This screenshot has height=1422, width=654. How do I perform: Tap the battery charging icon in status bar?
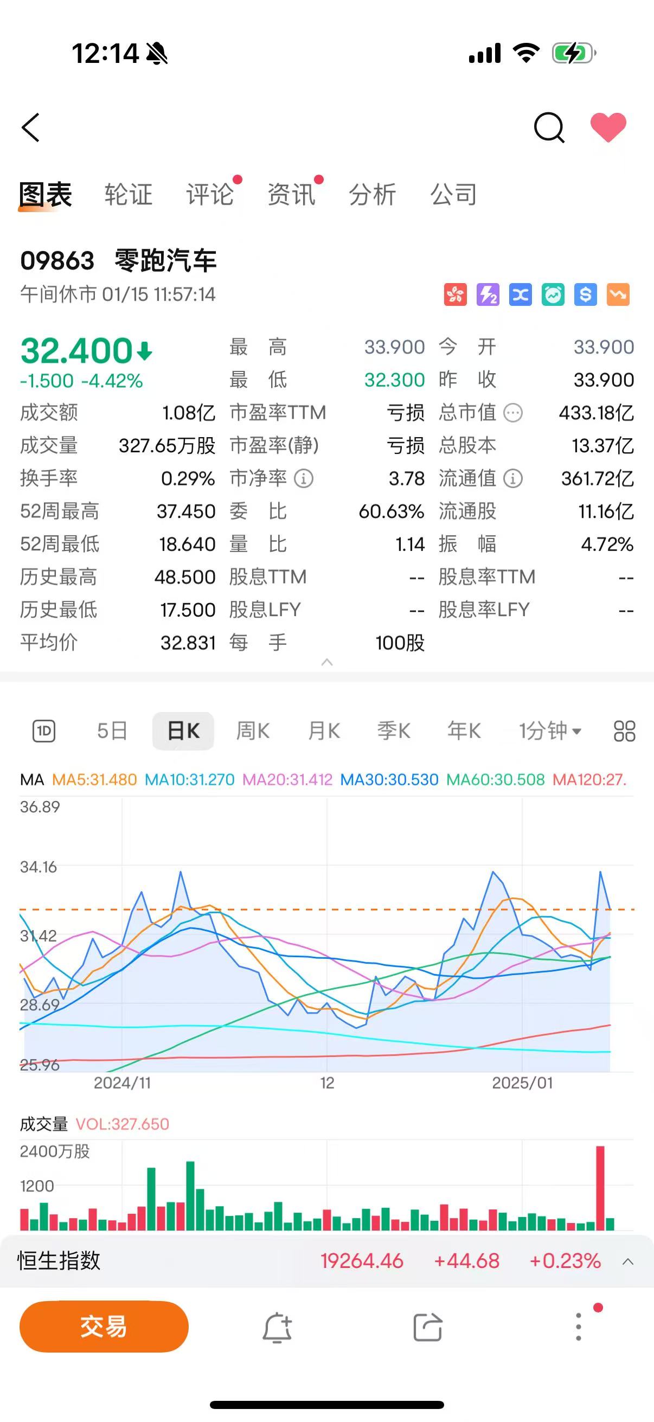click(574, 53)
